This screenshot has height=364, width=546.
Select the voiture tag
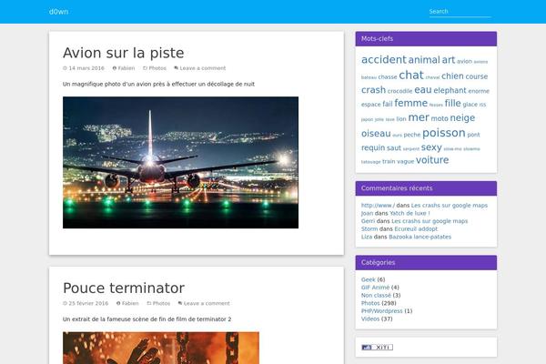click(432, 160)
